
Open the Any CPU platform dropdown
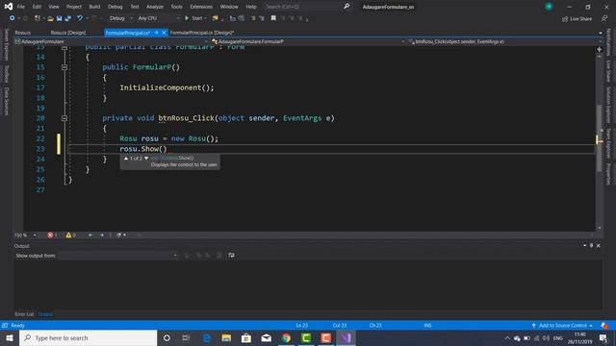pos(158,18)
